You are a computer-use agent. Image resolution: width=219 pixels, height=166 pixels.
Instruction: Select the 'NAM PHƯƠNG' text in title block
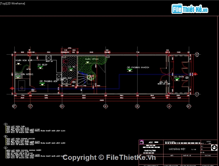pyautogui.click(x=150, y=151)
